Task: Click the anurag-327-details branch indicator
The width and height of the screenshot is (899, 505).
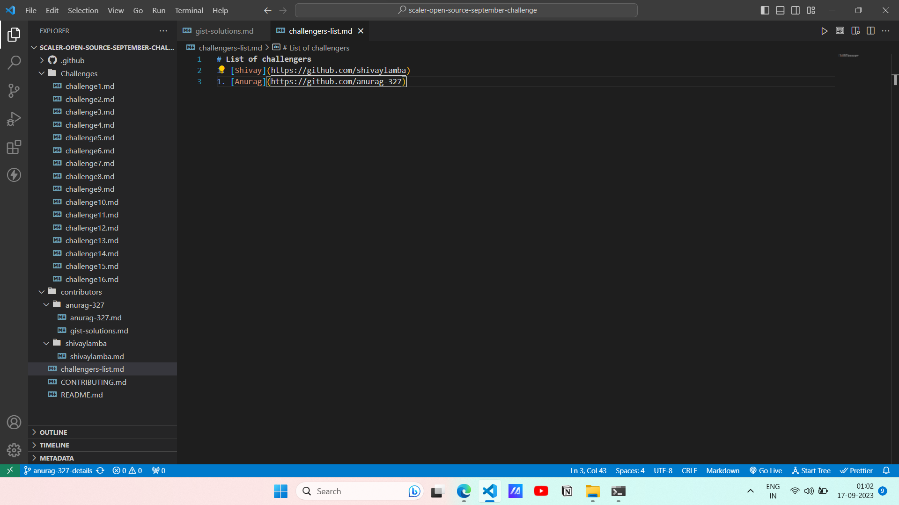Action: (64, 470)
